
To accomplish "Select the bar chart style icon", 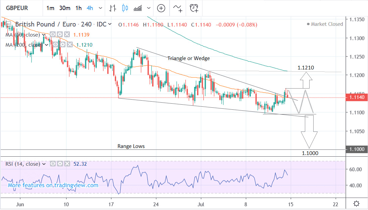I will pyautogui.click(x=113, y=8).
